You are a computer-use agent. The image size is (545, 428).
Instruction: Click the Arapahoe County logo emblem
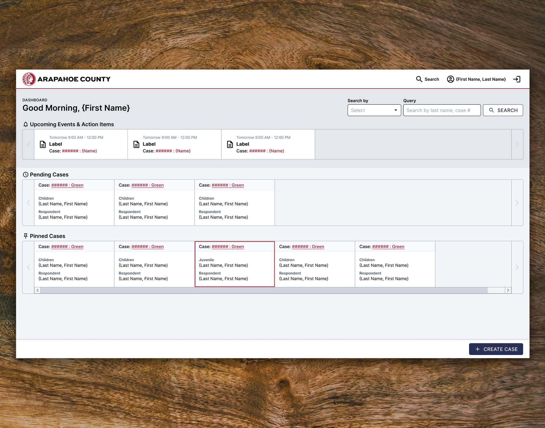click(29, 79)
